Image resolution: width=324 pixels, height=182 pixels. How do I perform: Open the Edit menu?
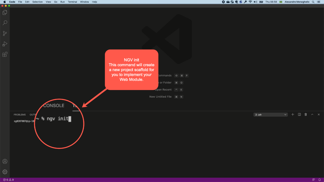pos(27,2)
